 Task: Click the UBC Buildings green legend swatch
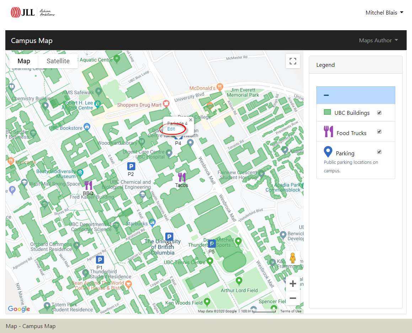pyautogui.click(x=327, y=112)
